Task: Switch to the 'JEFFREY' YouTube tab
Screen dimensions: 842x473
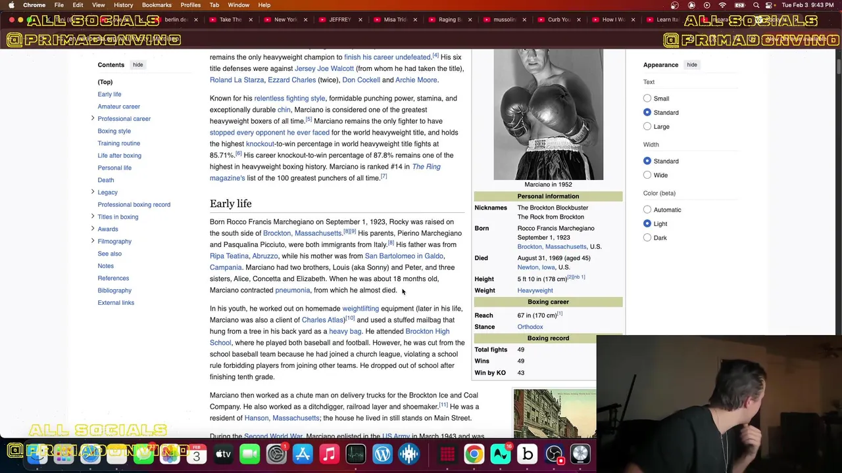Action: 339,20
